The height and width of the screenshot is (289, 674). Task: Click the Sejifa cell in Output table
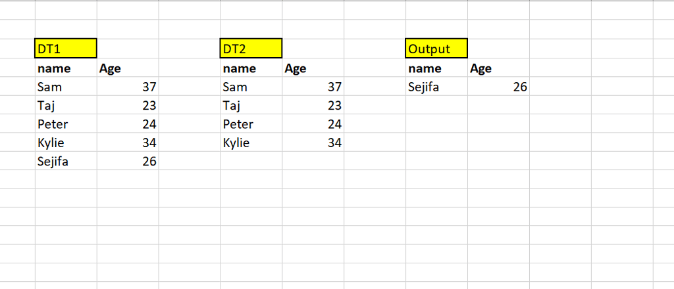(x=437, y=87)
